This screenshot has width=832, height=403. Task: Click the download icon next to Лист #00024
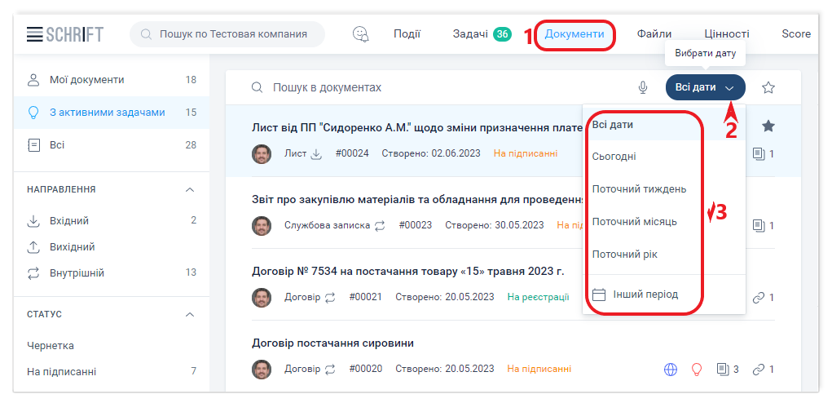317,153
